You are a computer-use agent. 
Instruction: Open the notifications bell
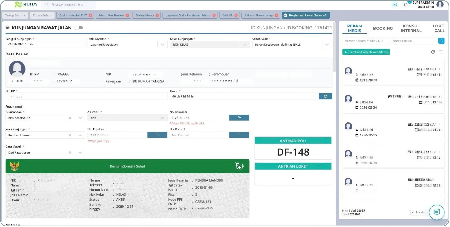(x=406, y=4)
